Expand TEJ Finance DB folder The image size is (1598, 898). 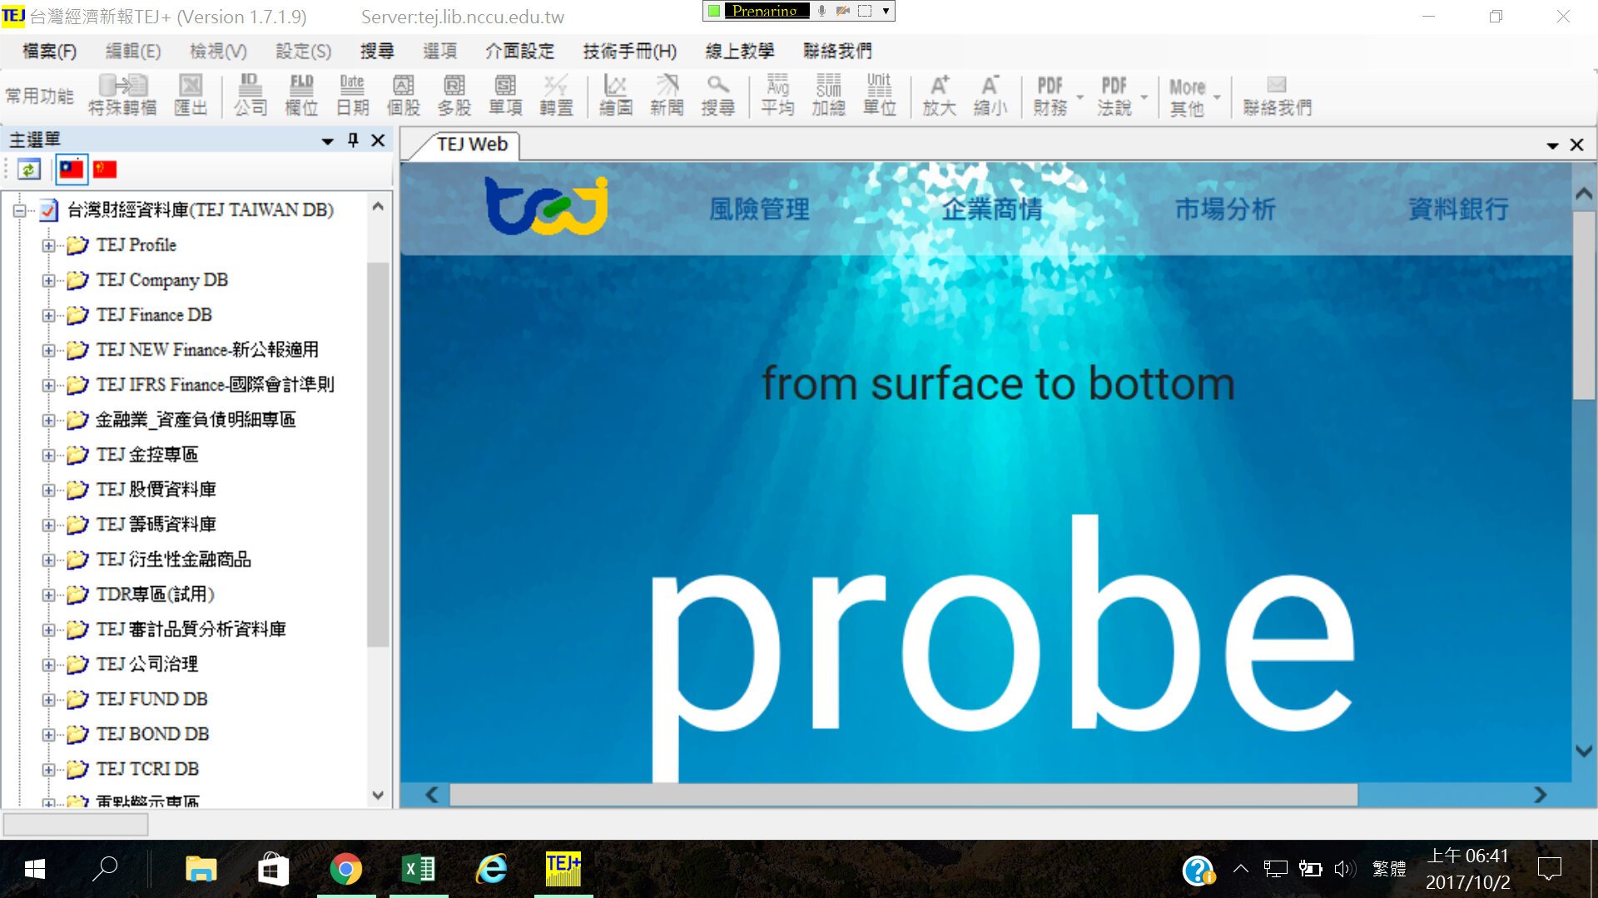pyautogui.click(x=48, y=315)
